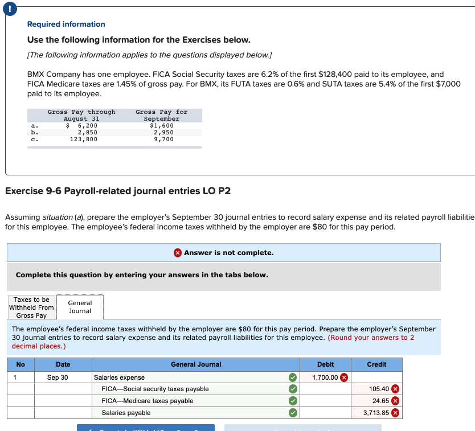This screenshot has width=475, height=431.
Task: Click the Credit column header
Action: (x=376, y=364)
